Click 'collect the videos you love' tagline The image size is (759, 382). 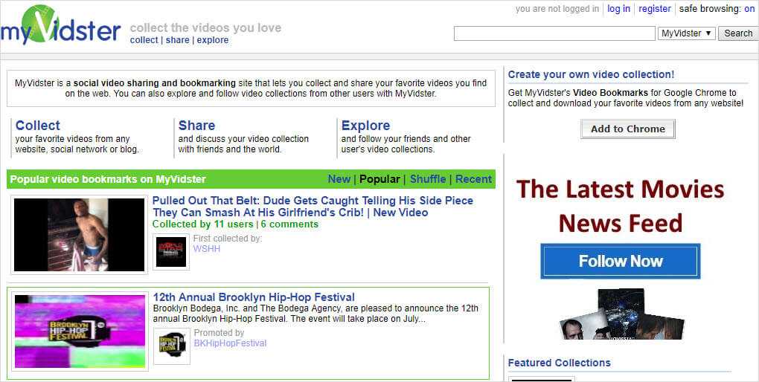pos(205,27)
